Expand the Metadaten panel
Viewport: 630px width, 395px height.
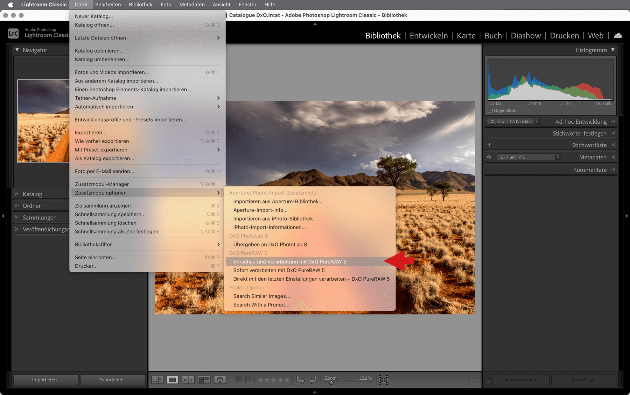pos(613,157)
